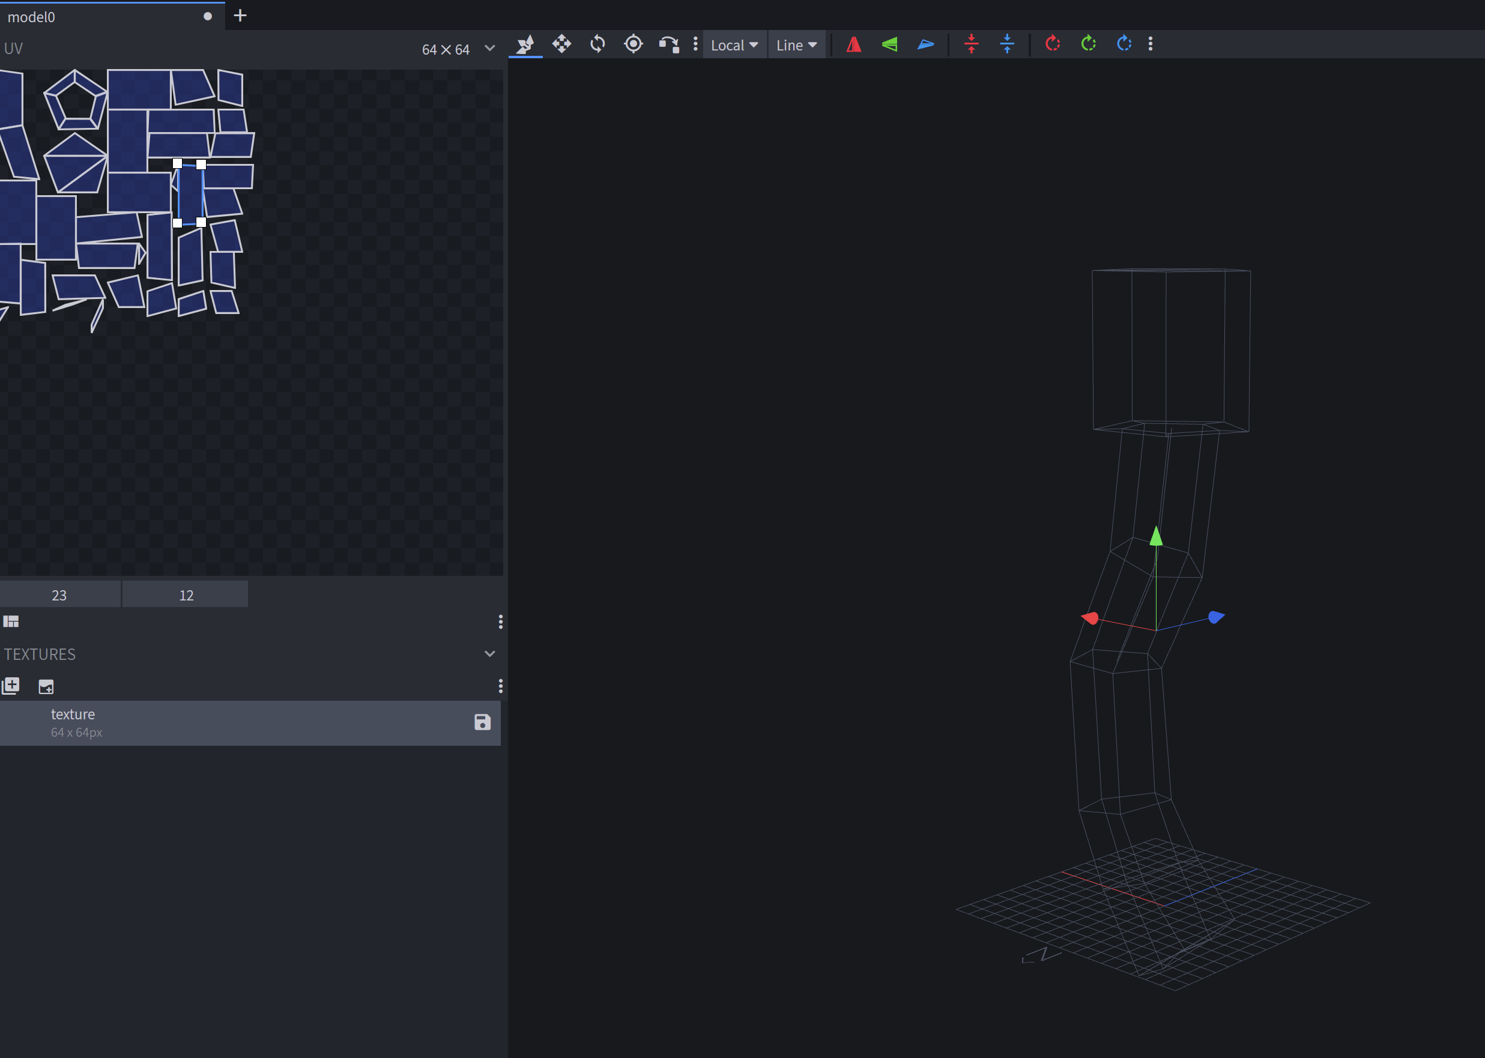Choose the Rotate UV tool
The height and width of the screenshot is (1058, 1485).
[x=597, y=44]
